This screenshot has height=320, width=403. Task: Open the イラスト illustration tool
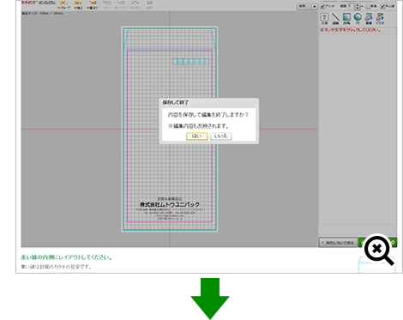pyautogui.click(x=380, y=19)
